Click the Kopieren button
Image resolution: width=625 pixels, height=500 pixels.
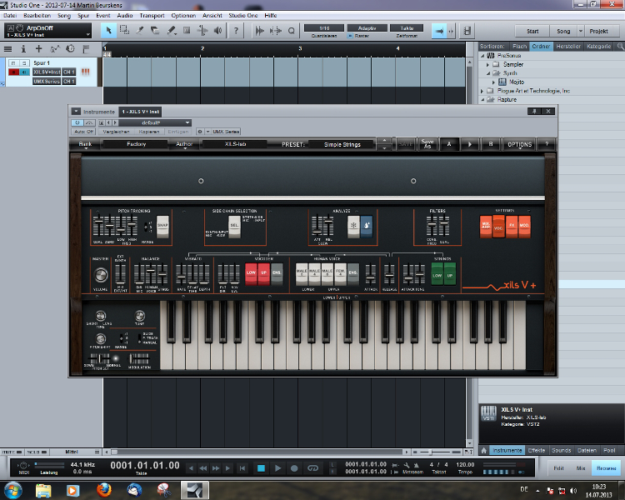149,132
